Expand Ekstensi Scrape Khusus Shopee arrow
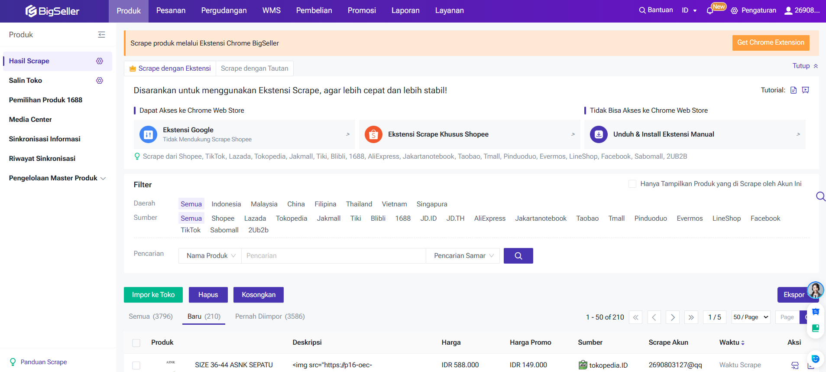The image size is (826, 372). pyautogui.click(x=573, y=134)
